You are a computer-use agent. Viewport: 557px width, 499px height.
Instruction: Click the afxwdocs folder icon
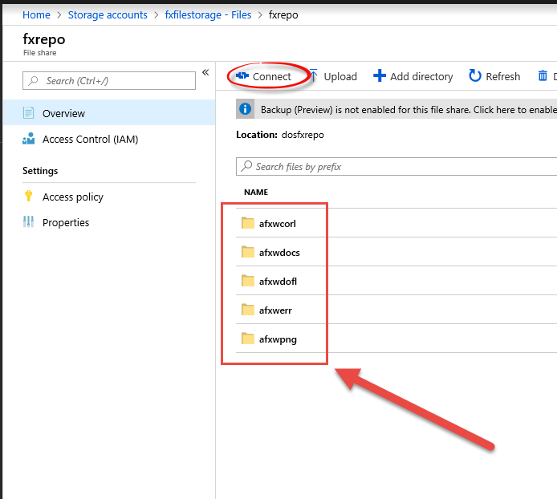247,251
